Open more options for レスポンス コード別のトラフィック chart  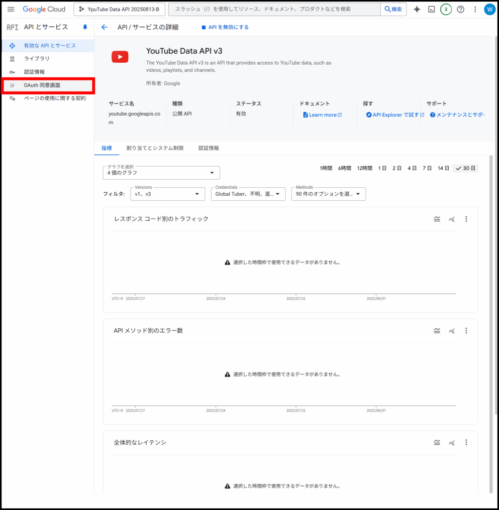[466, 219]
